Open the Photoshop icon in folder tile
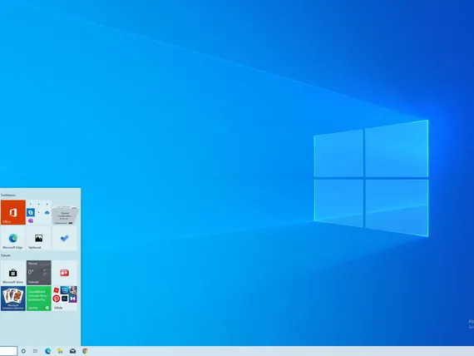The width and height of the screenshot is (474, 356). coord(64,299)
